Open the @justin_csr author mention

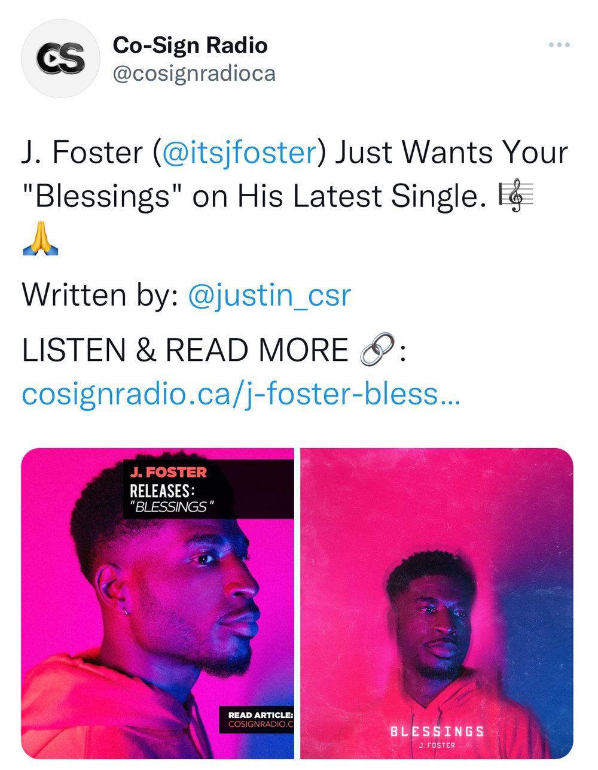(269, 295)
